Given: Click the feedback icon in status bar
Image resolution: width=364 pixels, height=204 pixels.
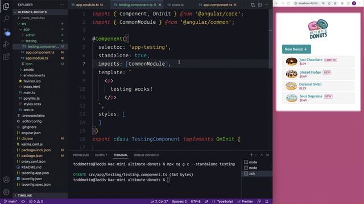Looking at the screenshot, I should (x=259, y=202).
